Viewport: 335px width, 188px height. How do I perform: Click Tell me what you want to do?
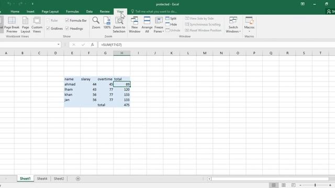pos(156,11)
